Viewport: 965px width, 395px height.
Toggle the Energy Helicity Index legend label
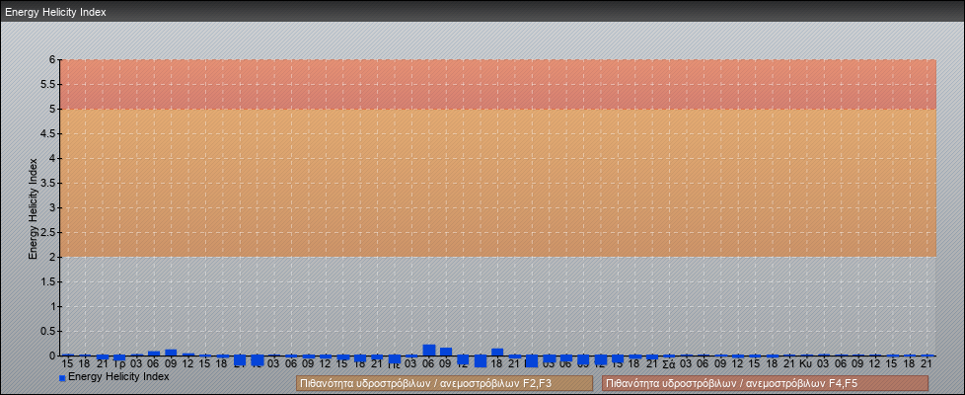[x=118, y=376]
